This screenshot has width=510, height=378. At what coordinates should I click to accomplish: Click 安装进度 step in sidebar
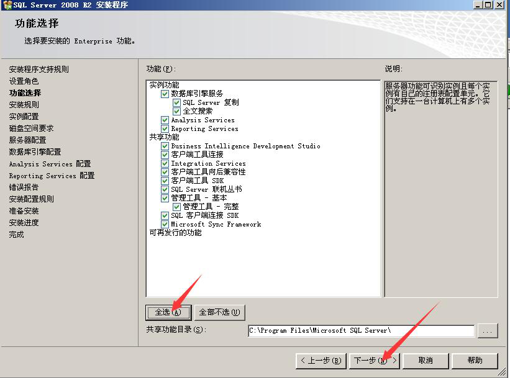coord(24,223)
